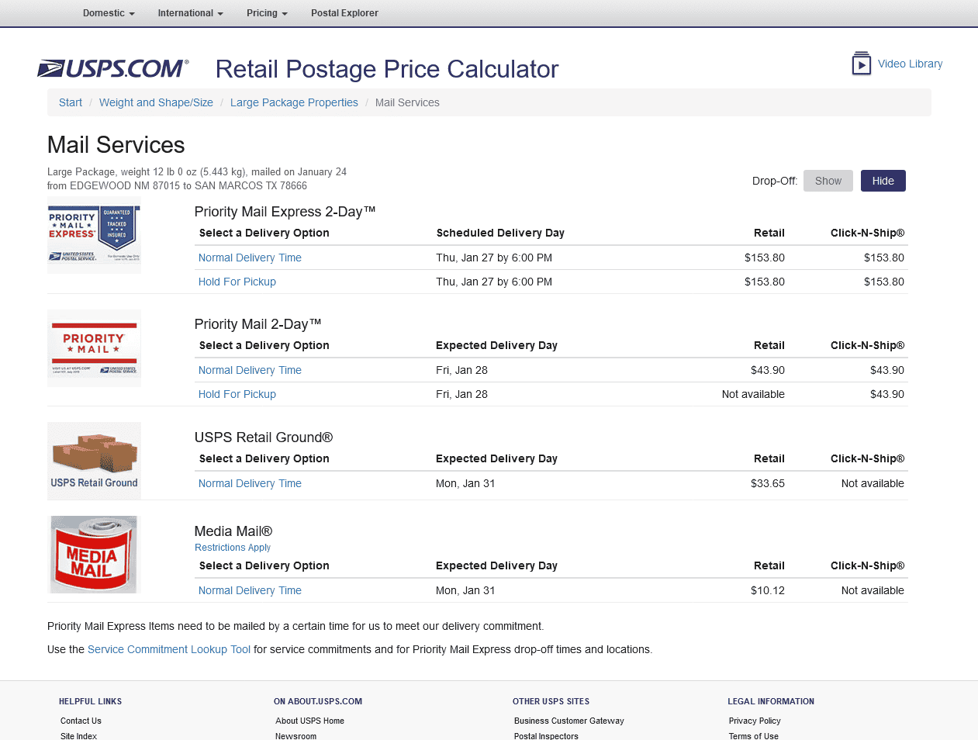Click the Hide drop-off button
978x740 pixels.
(883, 181)
